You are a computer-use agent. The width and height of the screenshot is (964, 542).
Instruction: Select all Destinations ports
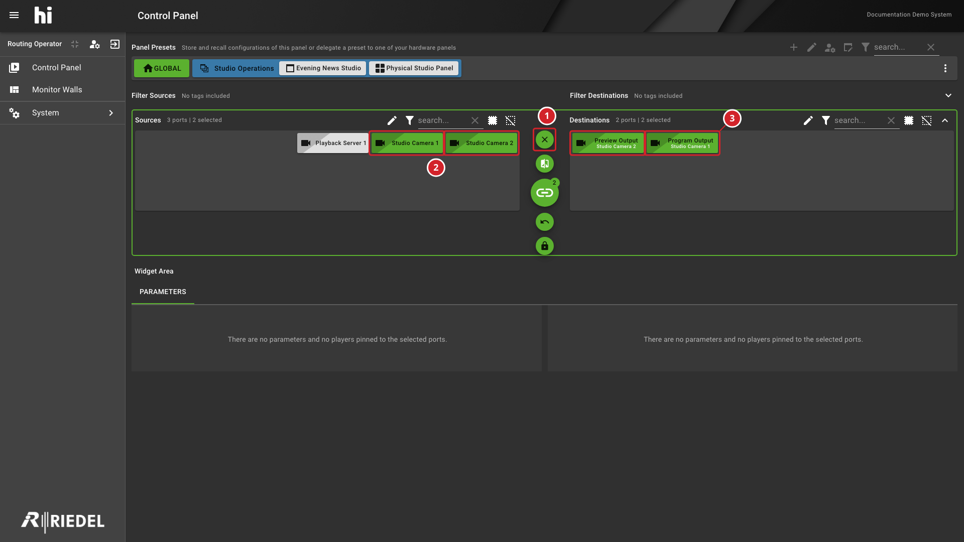click(x=909, y=120)
